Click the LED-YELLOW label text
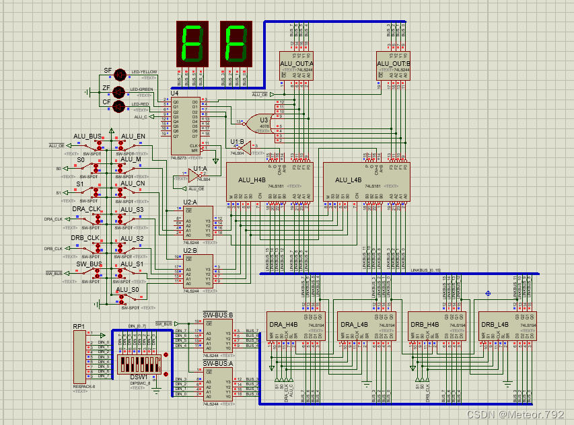Viewport: 574px width, 425px height. (144, 72)
